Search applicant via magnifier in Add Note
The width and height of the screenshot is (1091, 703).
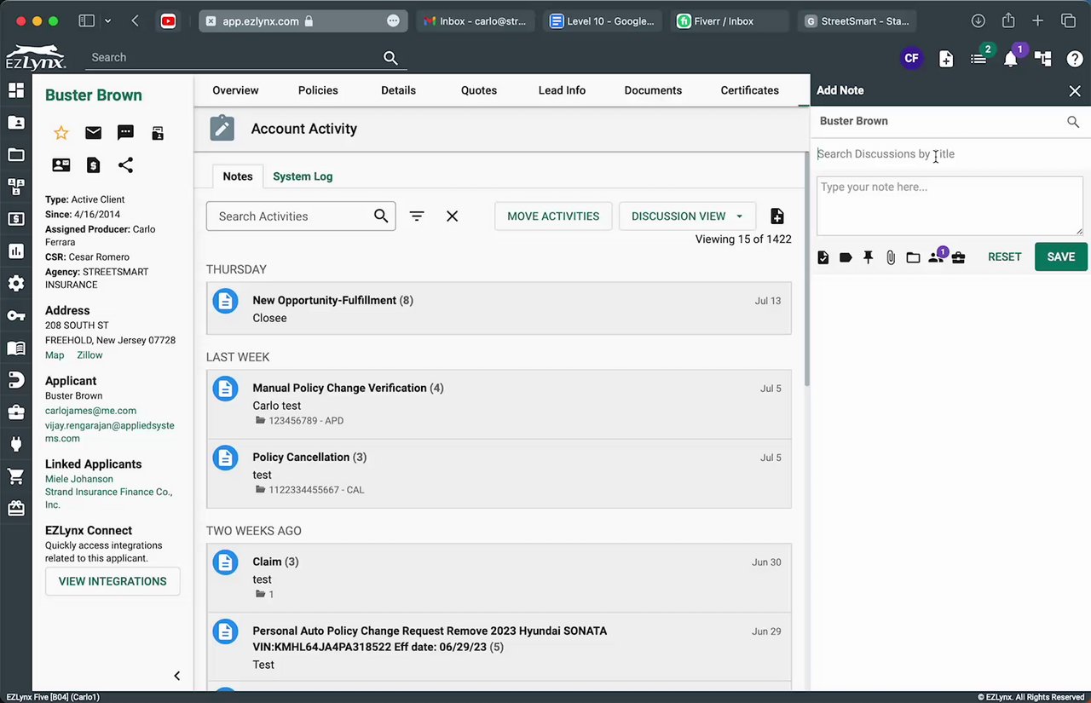[x=1073, y=122]
